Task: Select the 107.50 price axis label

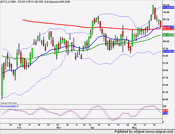Action: (166, 19)
